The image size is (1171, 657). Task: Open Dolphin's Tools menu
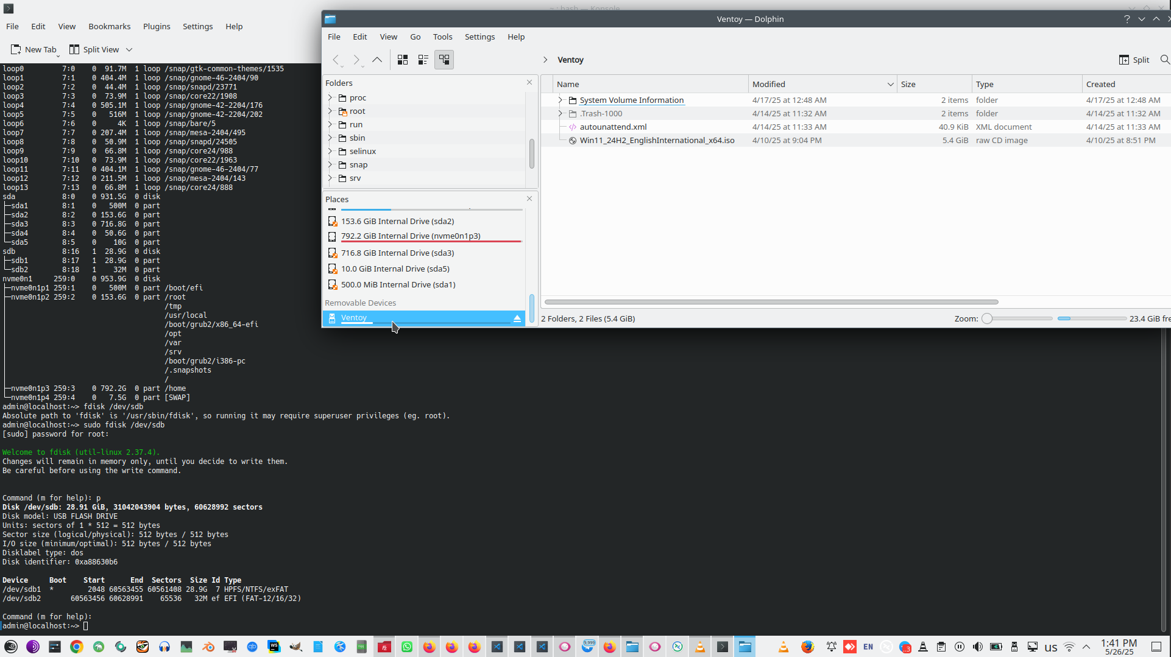(442, 37)
